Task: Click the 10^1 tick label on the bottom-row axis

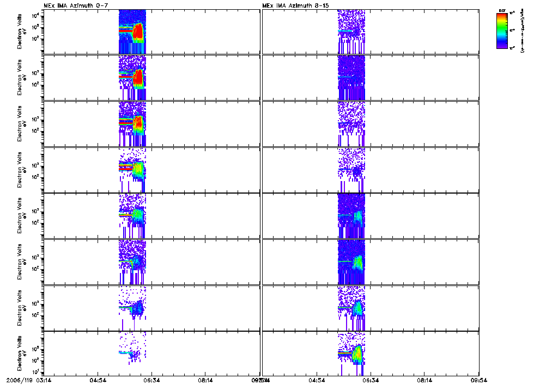Action: 37,372
